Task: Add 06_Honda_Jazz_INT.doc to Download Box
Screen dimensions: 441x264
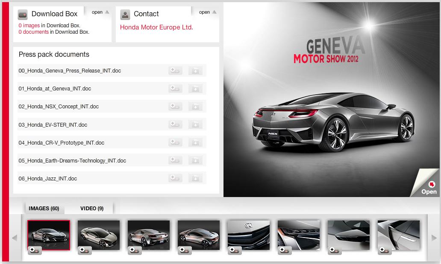Action: (175, 178)
